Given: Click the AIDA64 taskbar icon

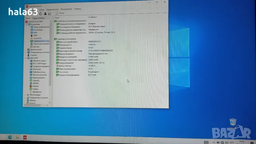Looking at the screenshot, I should pyautogui.click(x=25, y=138).
